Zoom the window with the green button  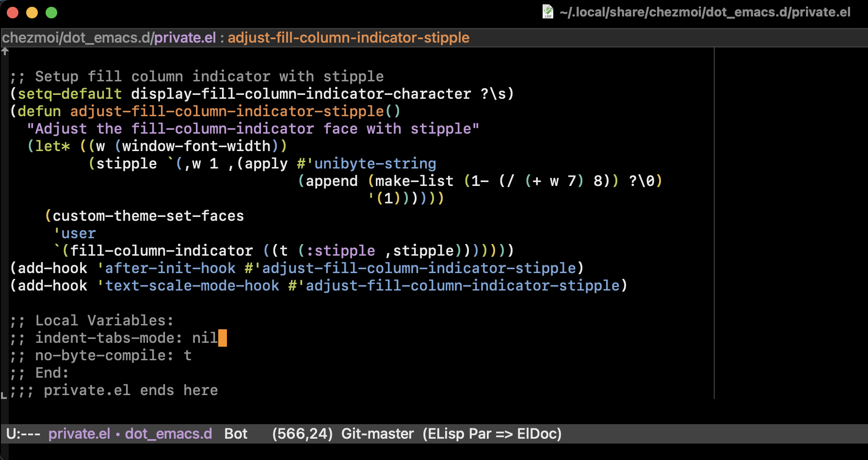pyautogui.click(x=51, y=13)
